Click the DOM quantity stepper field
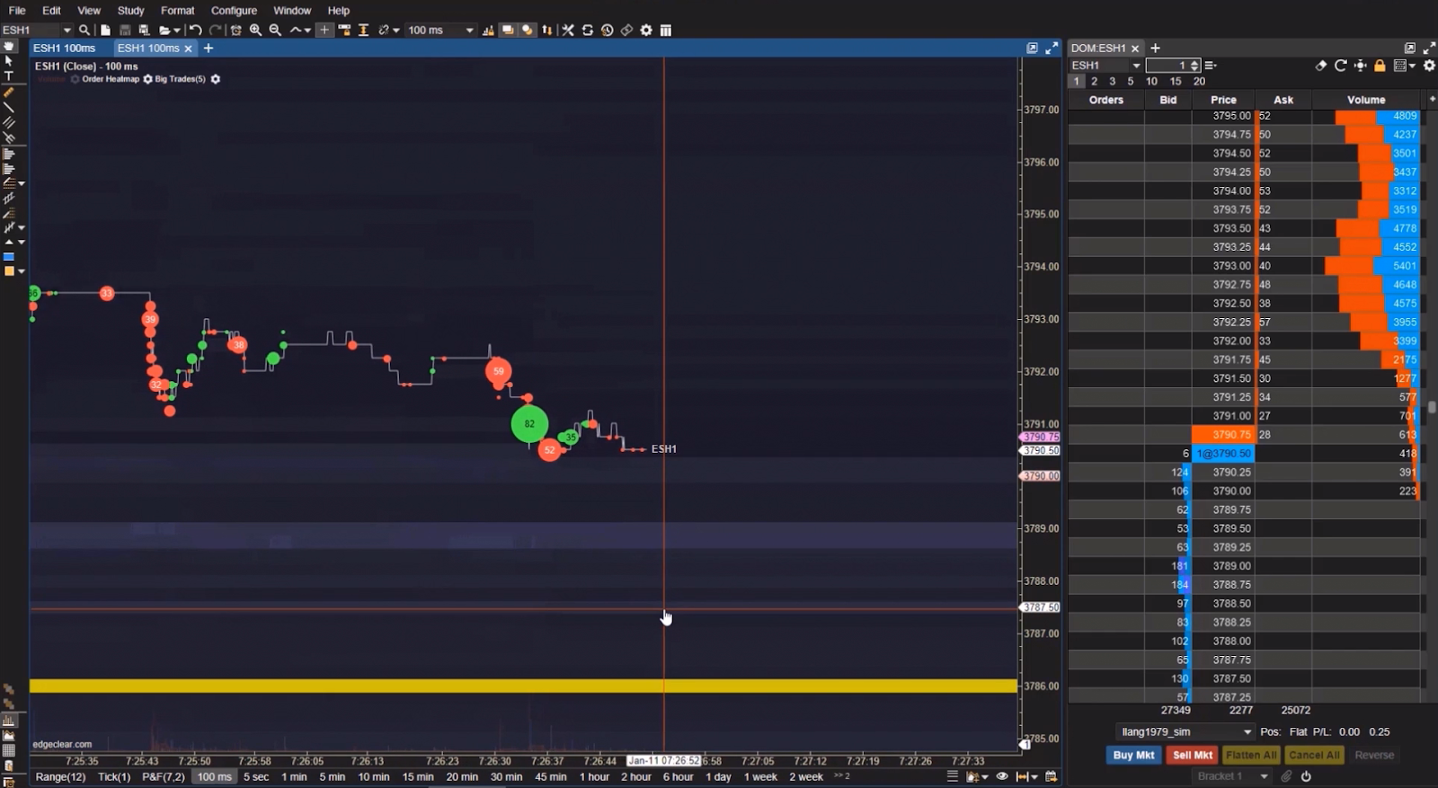 (1174, 66)
